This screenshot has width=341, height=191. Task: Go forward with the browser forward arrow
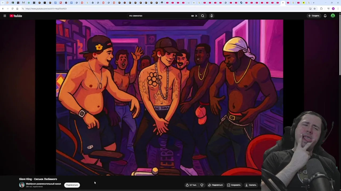pyautogui.click(x=7, y=8)
